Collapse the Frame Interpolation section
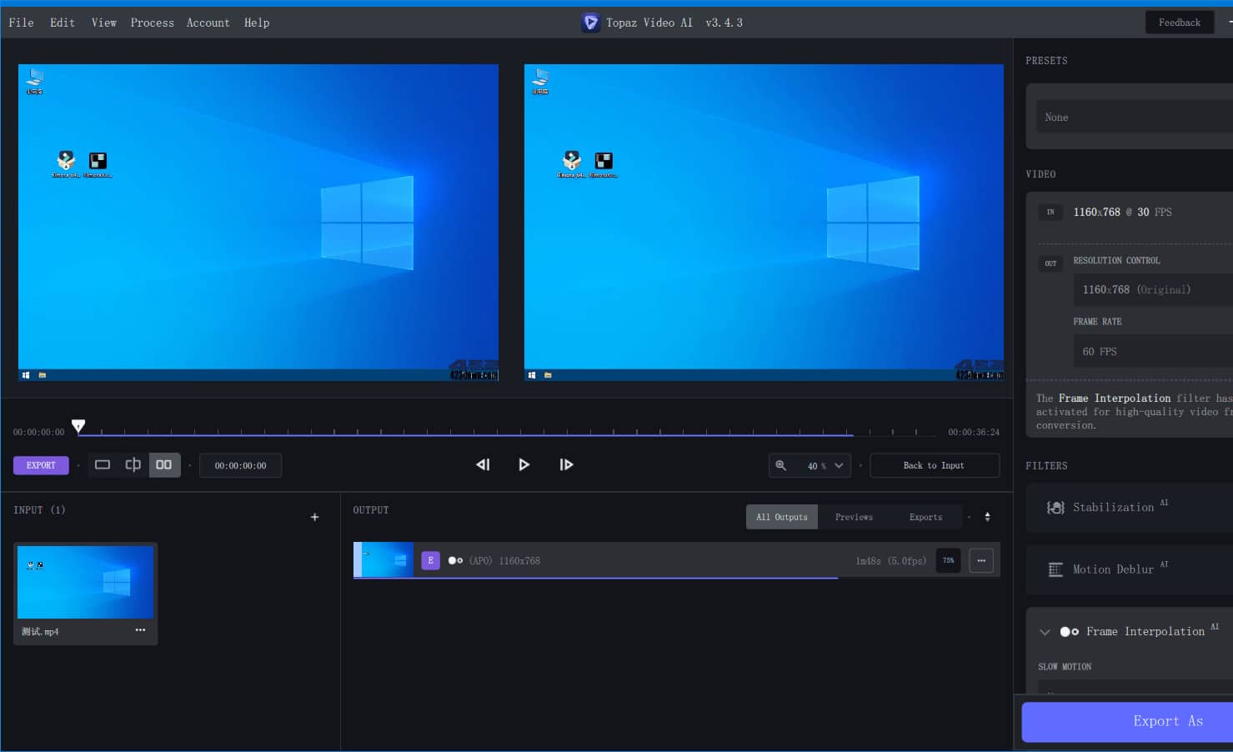This screenshot has height=752, width=1233. pos(1045,632)
